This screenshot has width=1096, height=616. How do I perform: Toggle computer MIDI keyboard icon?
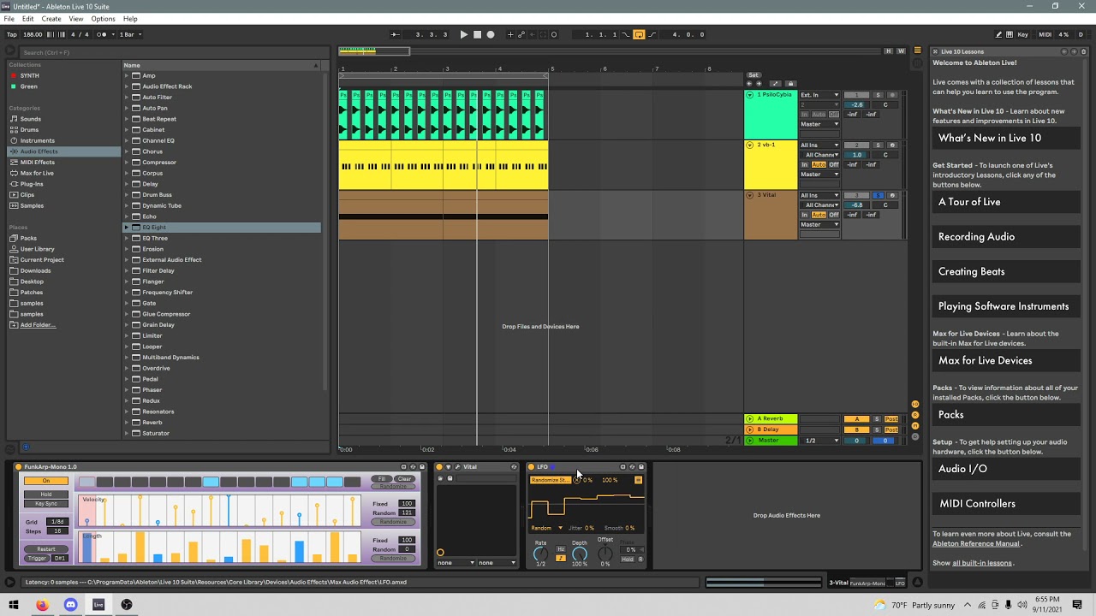[x=1010, y=34]
